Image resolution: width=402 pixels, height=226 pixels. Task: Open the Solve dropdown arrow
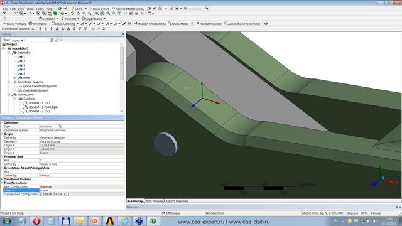pyautogui.click(x=85, y=9)
